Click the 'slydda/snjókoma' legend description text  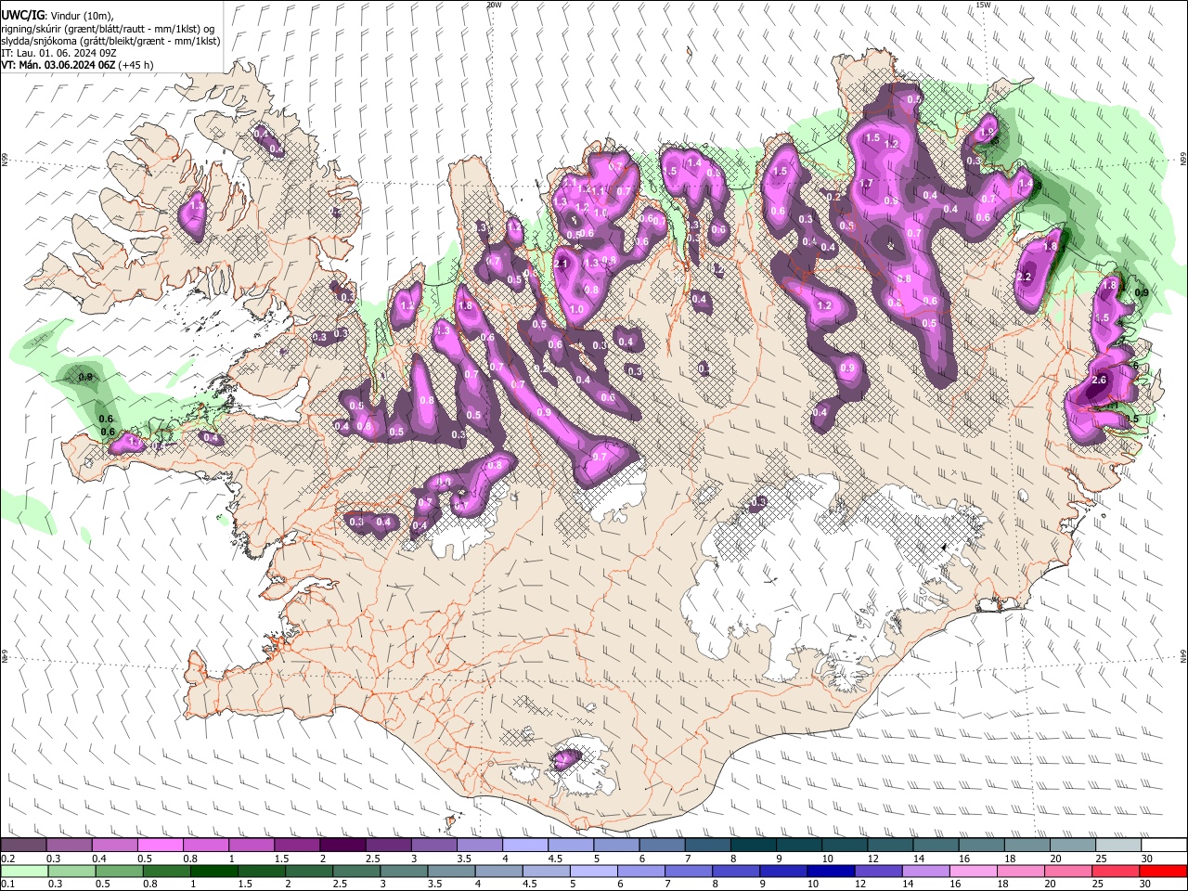point(38,41)
